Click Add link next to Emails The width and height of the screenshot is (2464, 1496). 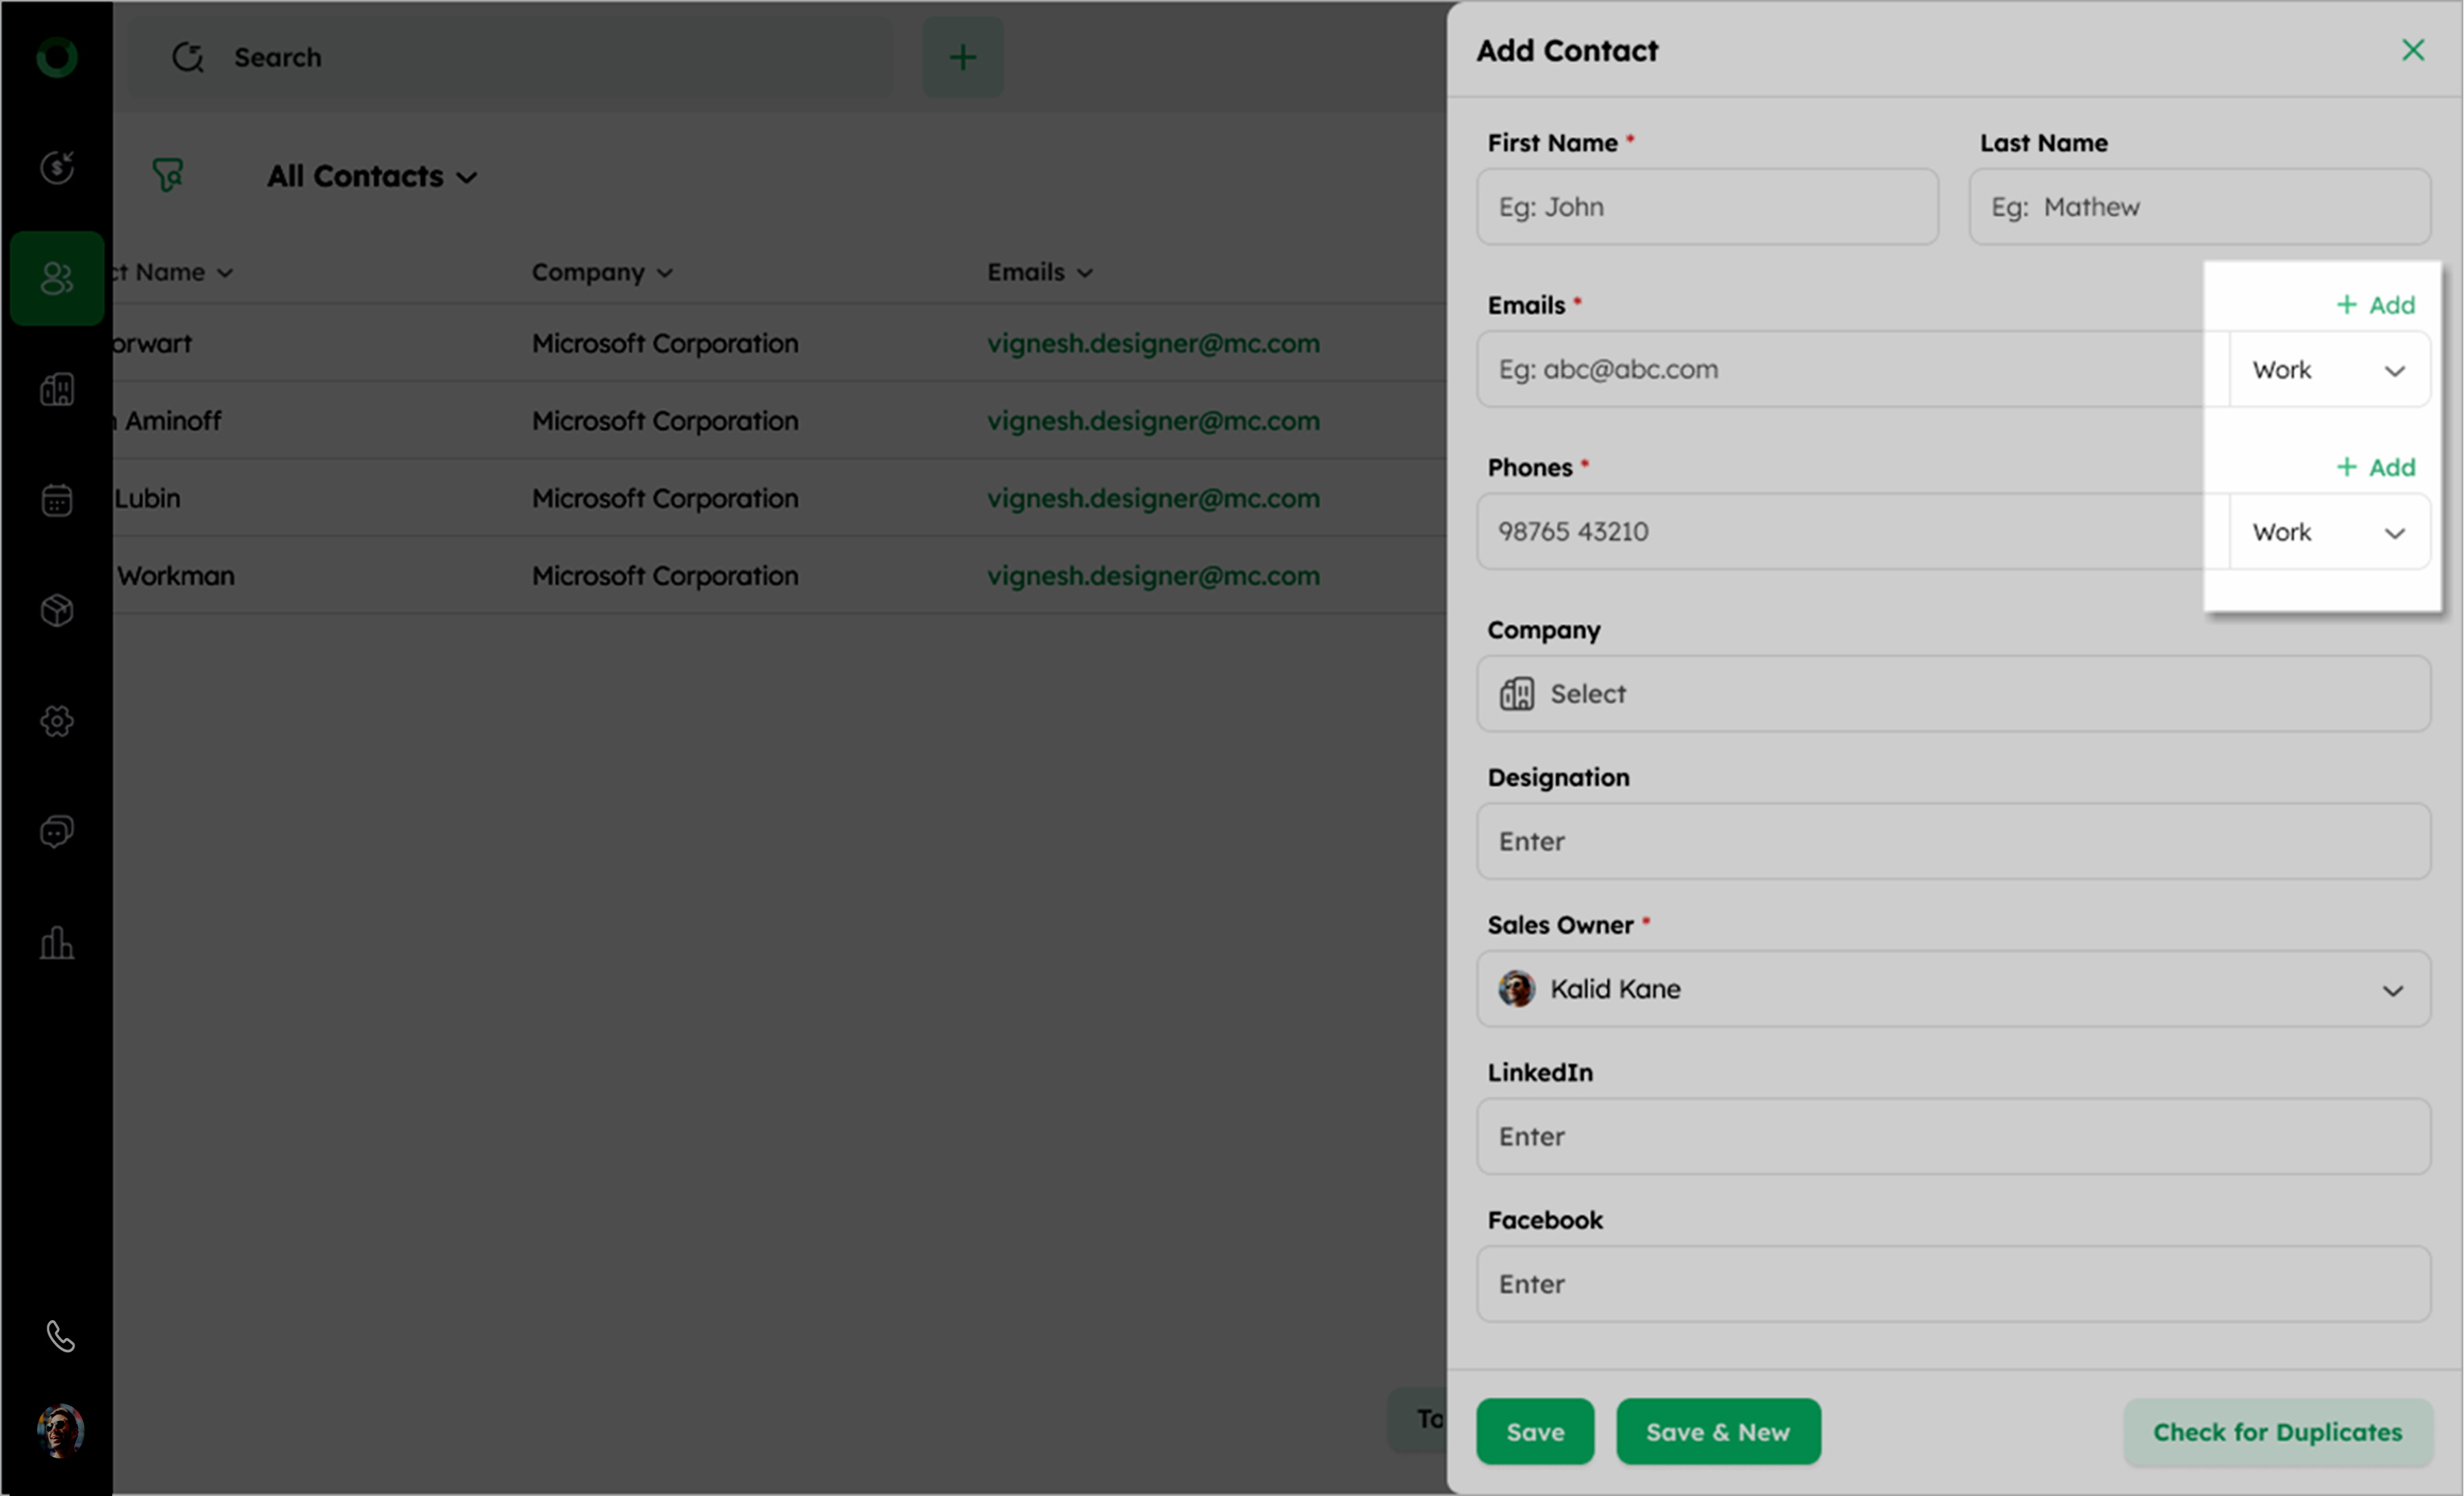pos(2375,305)
